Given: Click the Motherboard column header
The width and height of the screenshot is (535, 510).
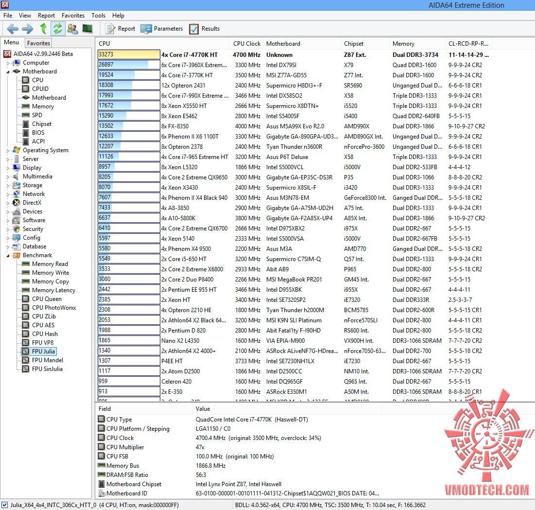Looking at the screenshot, I should [x=302, y=43].
